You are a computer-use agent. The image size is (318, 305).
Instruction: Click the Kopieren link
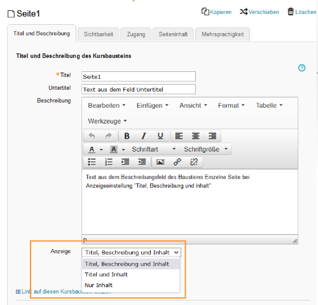216,12
